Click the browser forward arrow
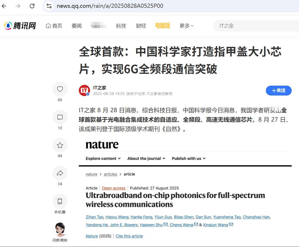 pyautogui.click(x=18, y=6)
